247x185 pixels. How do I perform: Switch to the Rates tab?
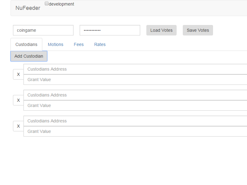[100, 44]
